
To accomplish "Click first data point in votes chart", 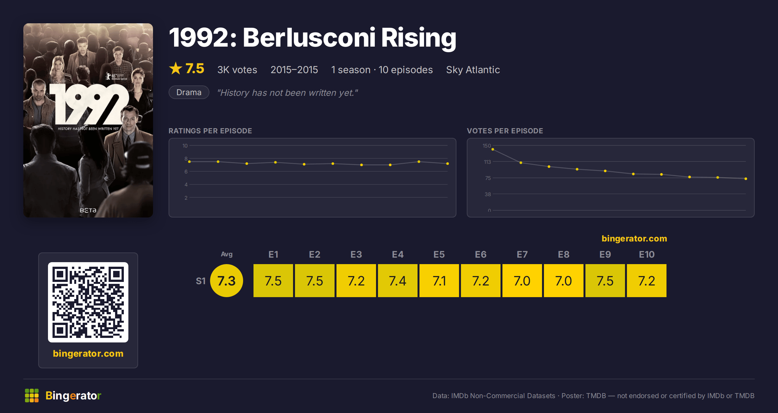I will coord(493,149).
